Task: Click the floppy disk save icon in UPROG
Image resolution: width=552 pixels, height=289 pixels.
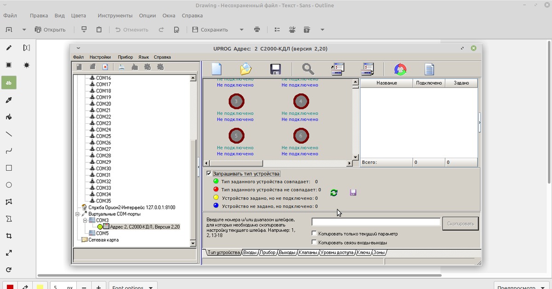Action: point(275,69)
